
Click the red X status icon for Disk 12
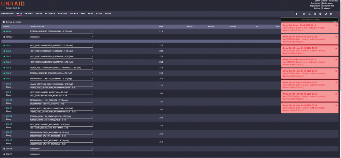point(4,116)
